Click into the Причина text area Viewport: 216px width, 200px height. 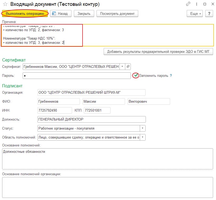coord(108,35)
